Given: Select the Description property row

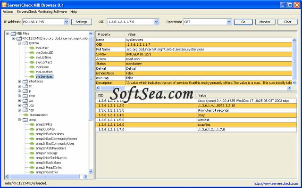Looking at the screenshot, I should 194,83.
